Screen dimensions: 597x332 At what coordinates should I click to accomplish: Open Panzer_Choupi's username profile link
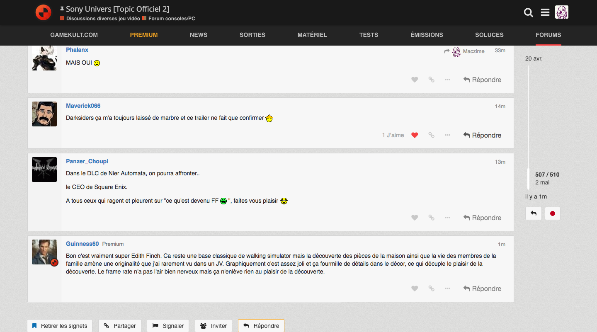87,161
